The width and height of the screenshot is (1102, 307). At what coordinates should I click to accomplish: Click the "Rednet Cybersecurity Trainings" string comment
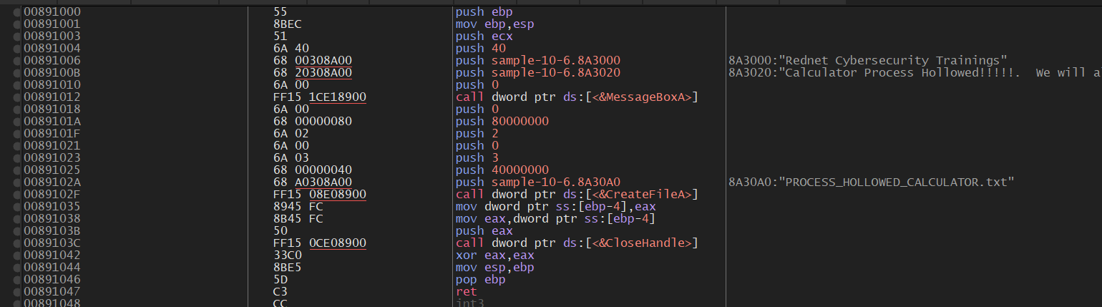(x=867, y=61)
